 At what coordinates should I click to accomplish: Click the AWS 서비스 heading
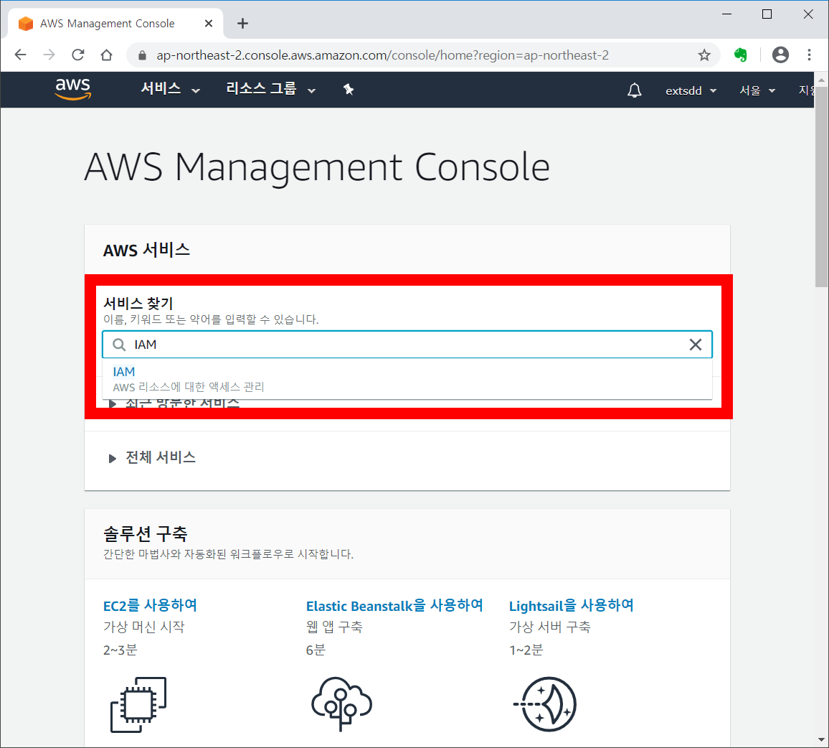click(x=146, y=250)
